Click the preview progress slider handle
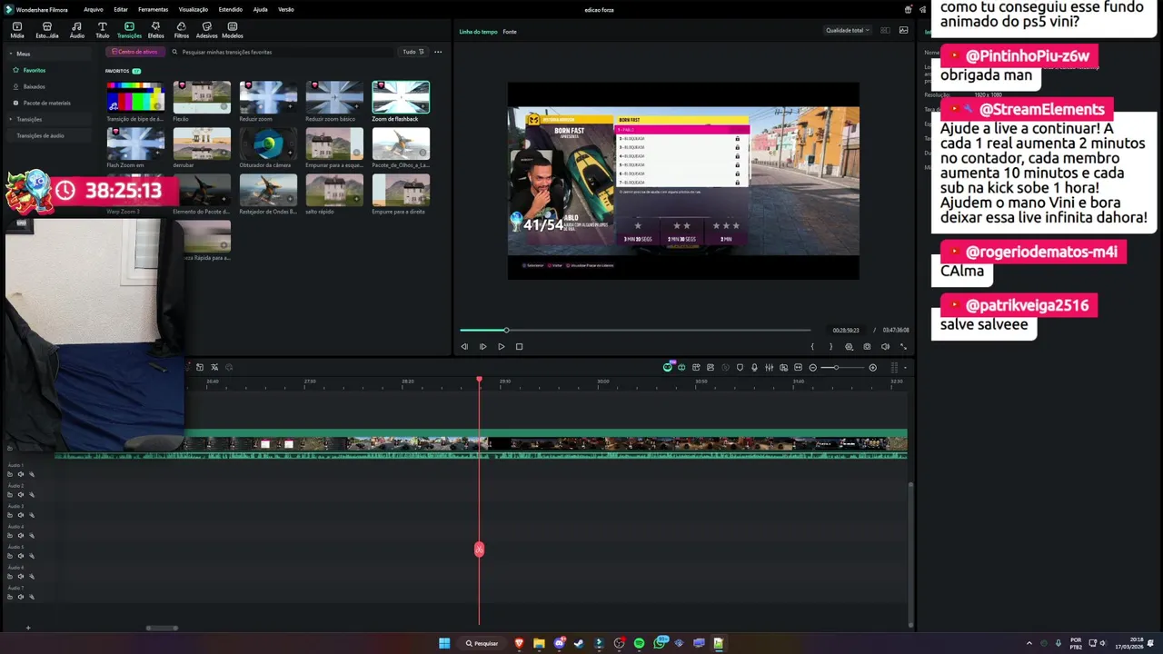Image resolution: width=1163 pixels, height=654 pixels. point(506,330)
